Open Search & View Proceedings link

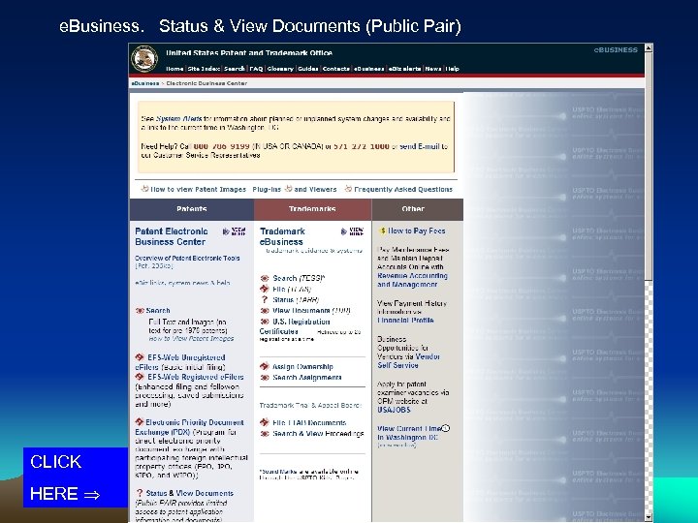[318, 433]
